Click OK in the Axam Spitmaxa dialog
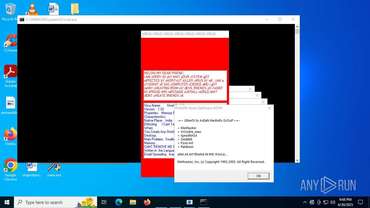 tap(258, 176)
